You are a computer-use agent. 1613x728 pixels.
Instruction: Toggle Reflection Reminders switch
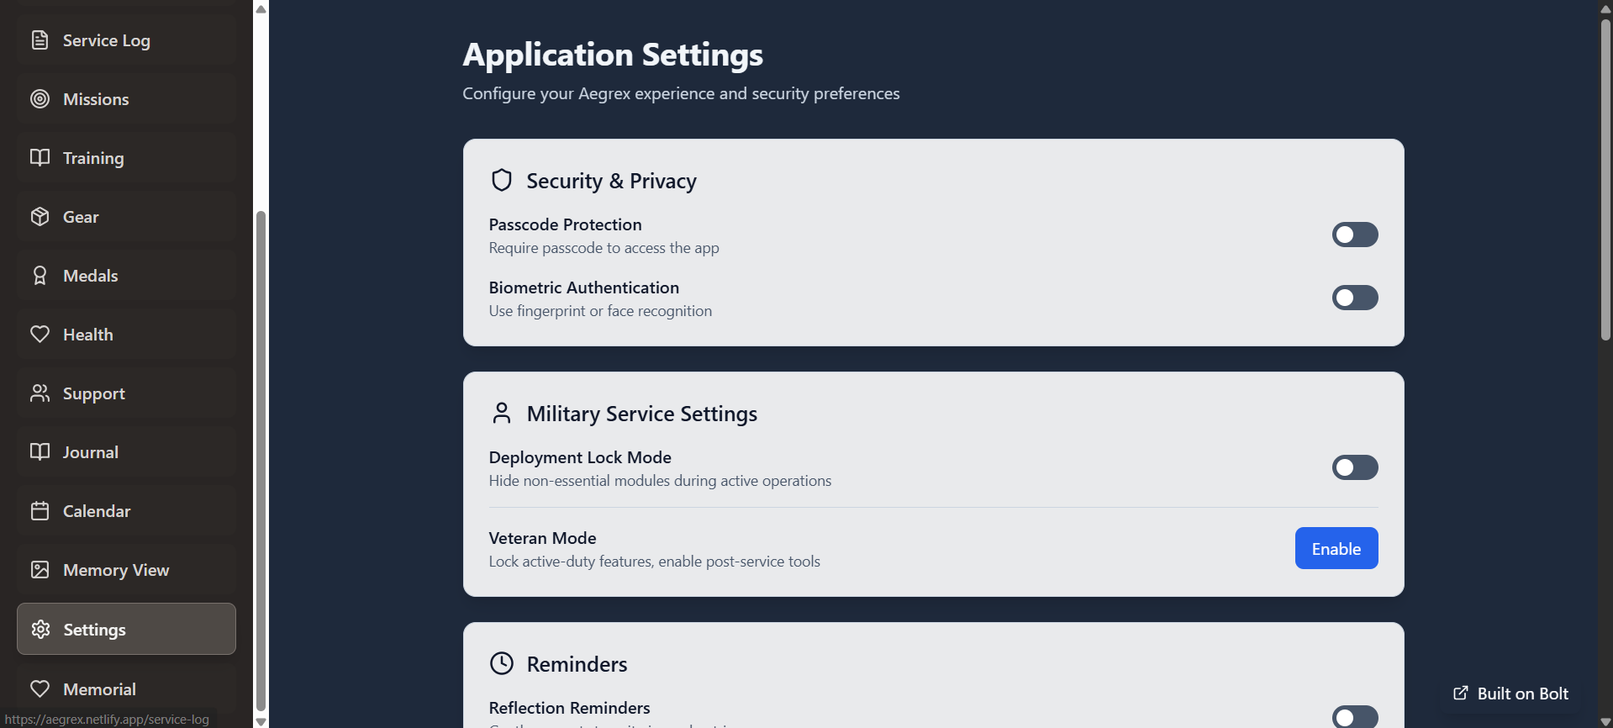point(1354,716)
